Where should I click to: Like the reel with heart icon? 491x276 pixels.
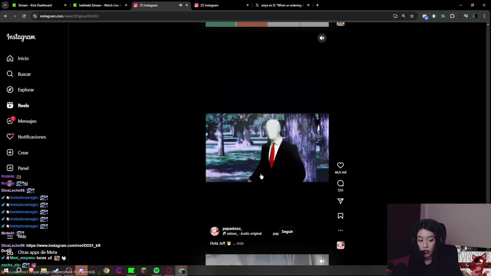point(340,165)
